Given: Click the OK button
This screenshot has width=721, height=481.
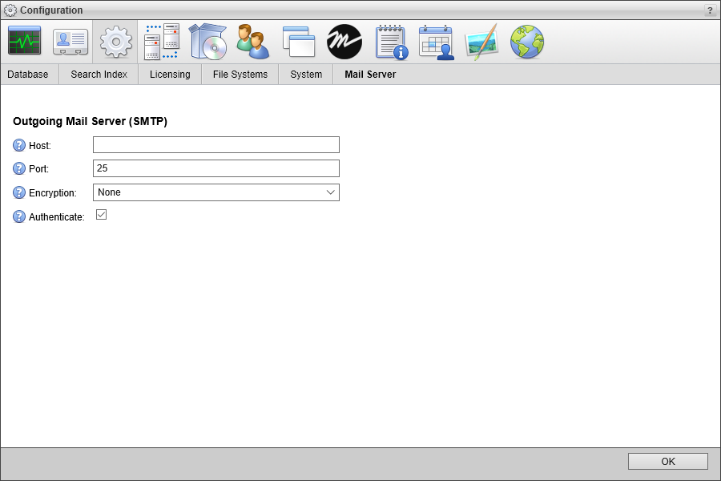Looking at the screenshot, I should click(x=667, y=461).
